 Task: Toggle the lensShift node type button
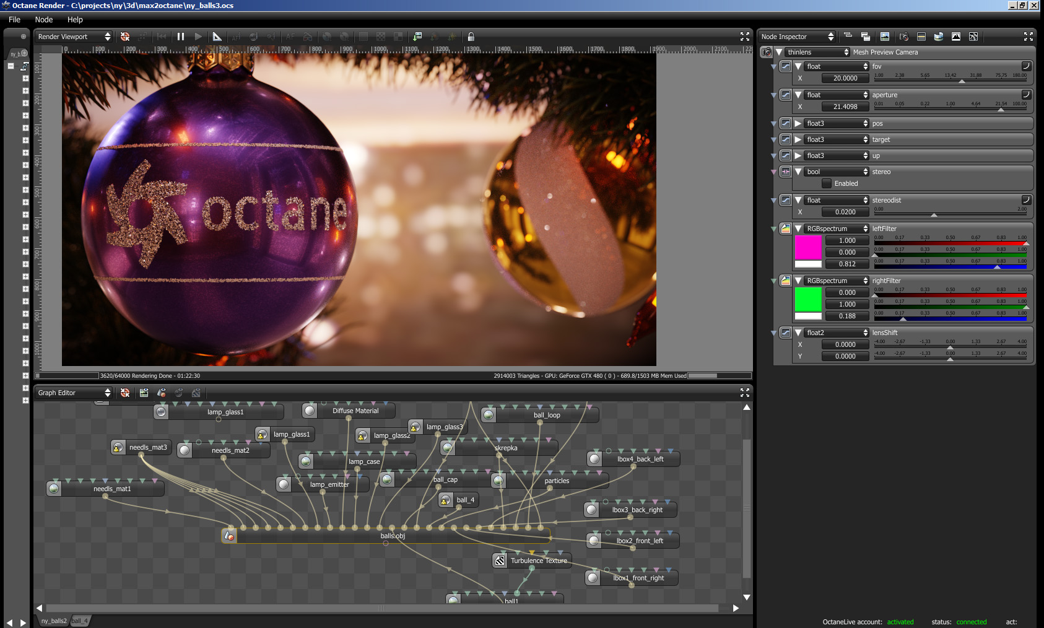pyautogui.click(x=785, y=333)
